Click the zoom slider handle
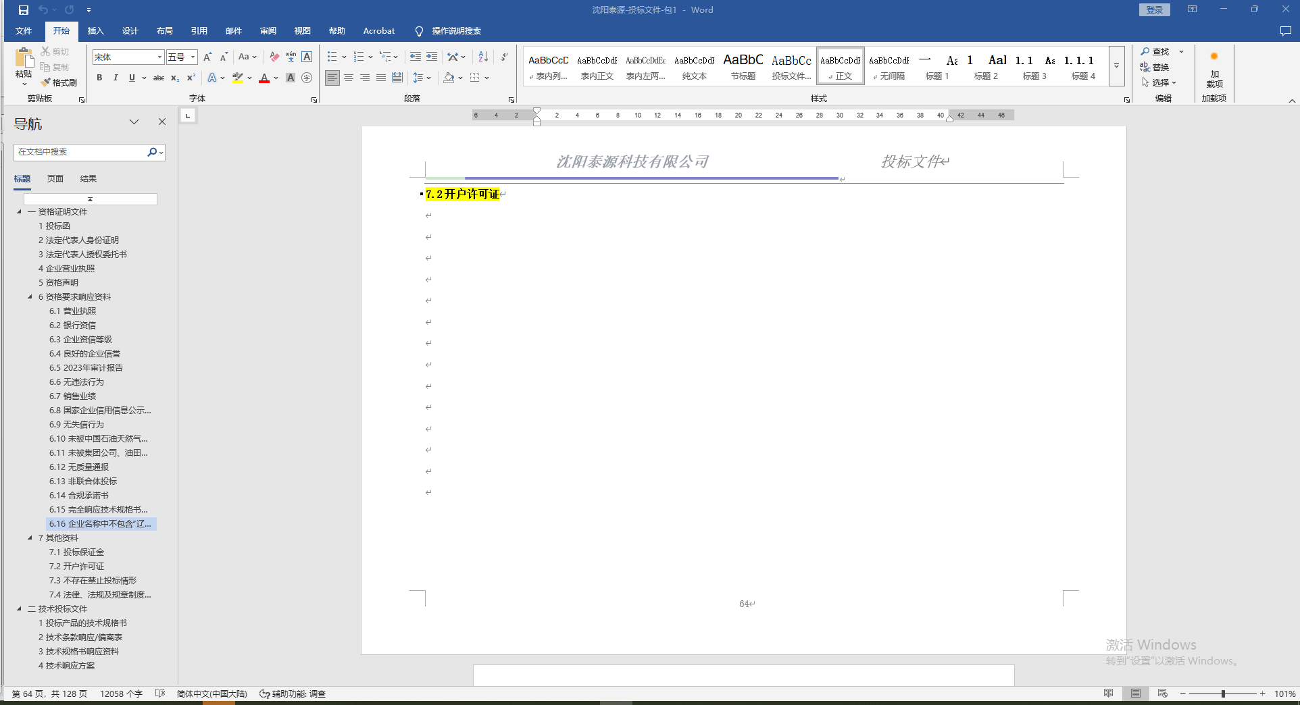 tap(1223, 694)
